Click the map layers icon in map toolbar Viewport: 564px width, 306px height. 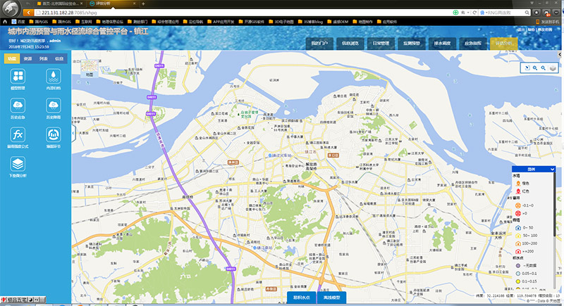pyautogui.click(x=553, y=68)
